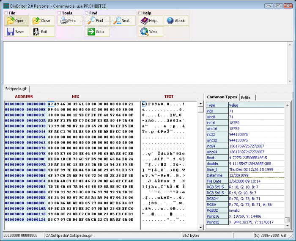The height and width of the screenshot is (241, 296).
Task: Save the file with the floppy icon
Action: click(11, 32)
